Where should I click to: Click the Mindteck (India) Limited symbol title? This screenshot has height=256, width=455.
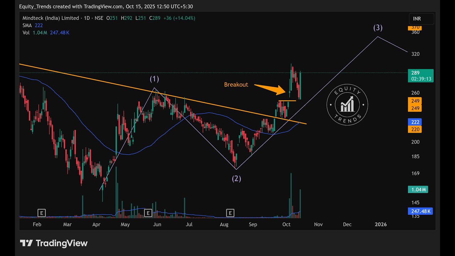click(51, 18)
